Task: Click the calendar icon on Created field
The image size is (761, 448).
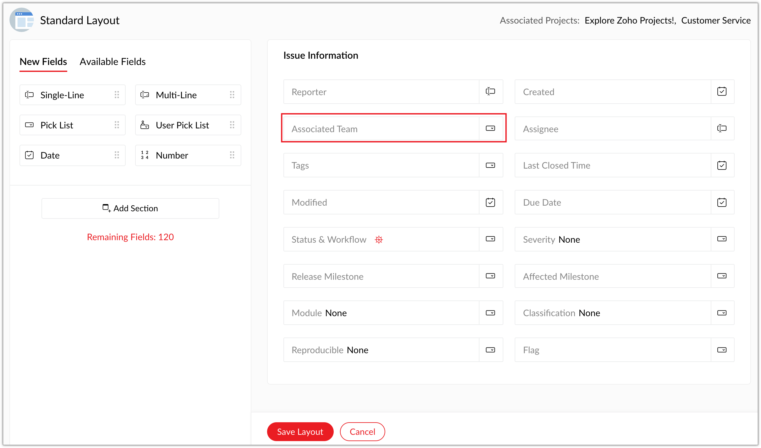Action: [x=722, y=92]
